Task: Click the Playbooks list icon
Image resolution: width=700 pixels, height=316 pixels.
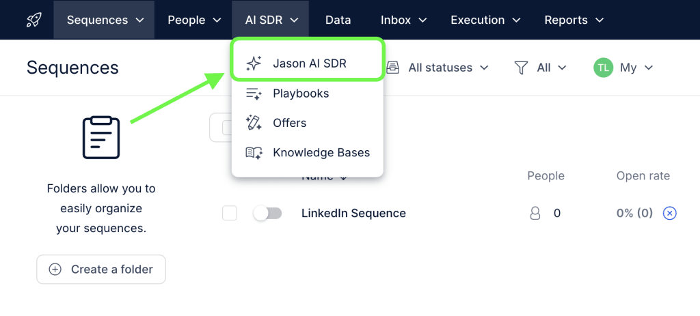Action: click(254, 94)
